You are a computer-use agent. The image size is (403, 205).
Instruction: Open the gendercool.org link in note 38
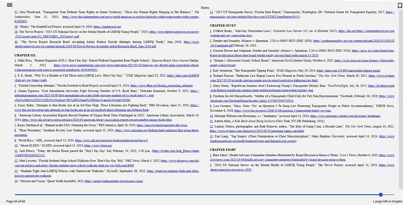pos(107,27)
